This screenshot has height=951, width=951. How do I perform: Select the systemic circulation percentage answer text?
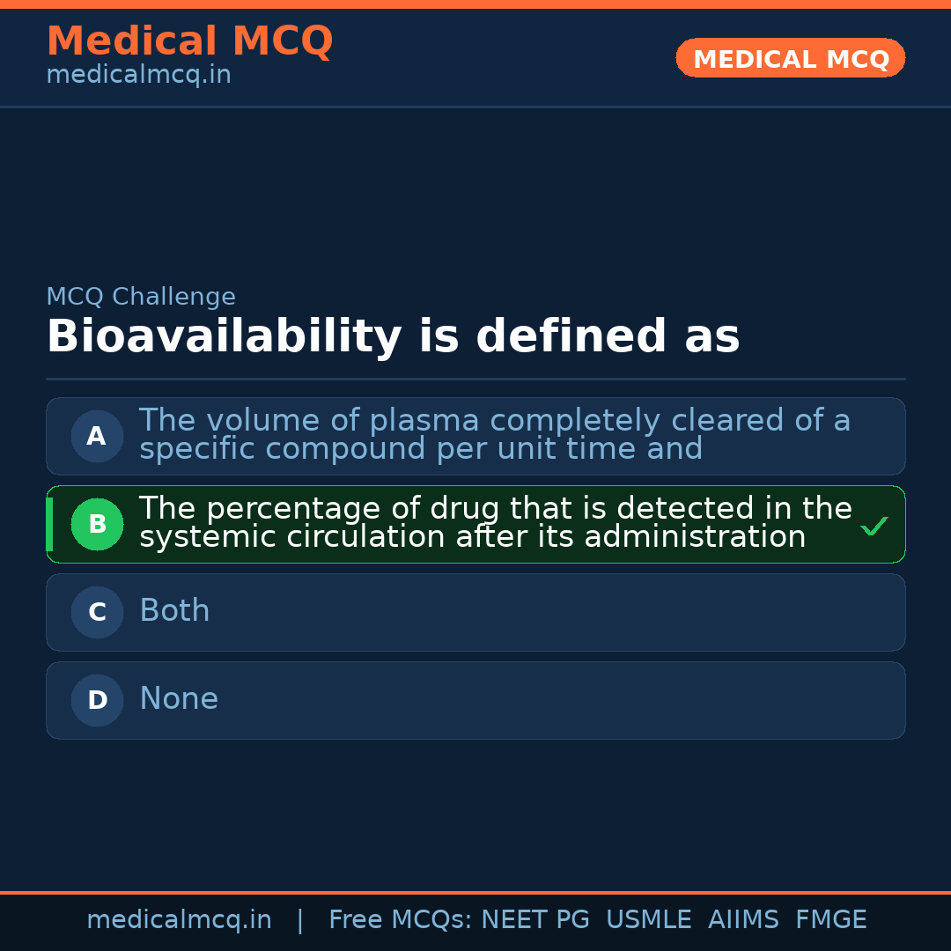[495, 523]
